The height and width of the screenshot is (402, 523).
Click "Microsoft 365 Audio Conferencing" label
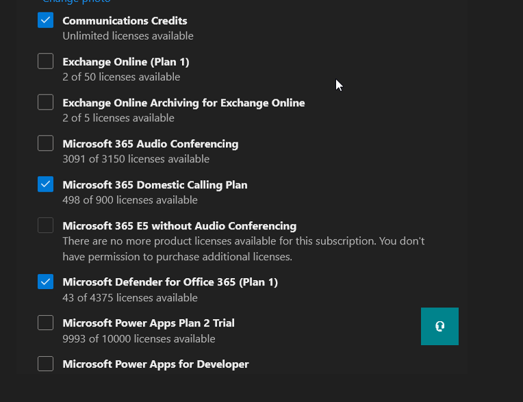click(x=151, y=144)
